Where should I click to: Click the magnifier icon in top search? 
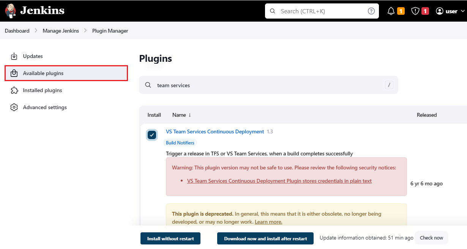pos(272,11)
